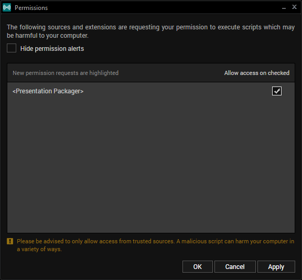Click the orange trusted sources warning text
Screen dimensions: 302x280
pyautogui.click(x=155, y=245)
